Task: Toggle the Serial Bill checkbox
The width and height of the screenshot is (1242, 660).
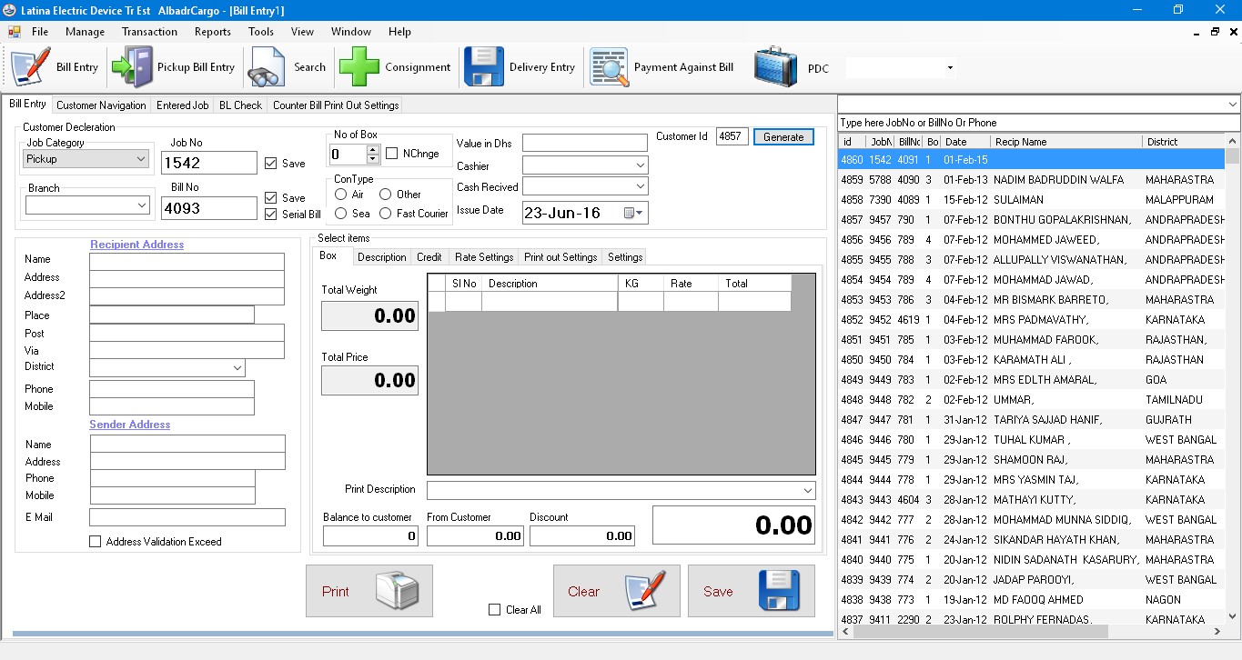Action: 271,215
